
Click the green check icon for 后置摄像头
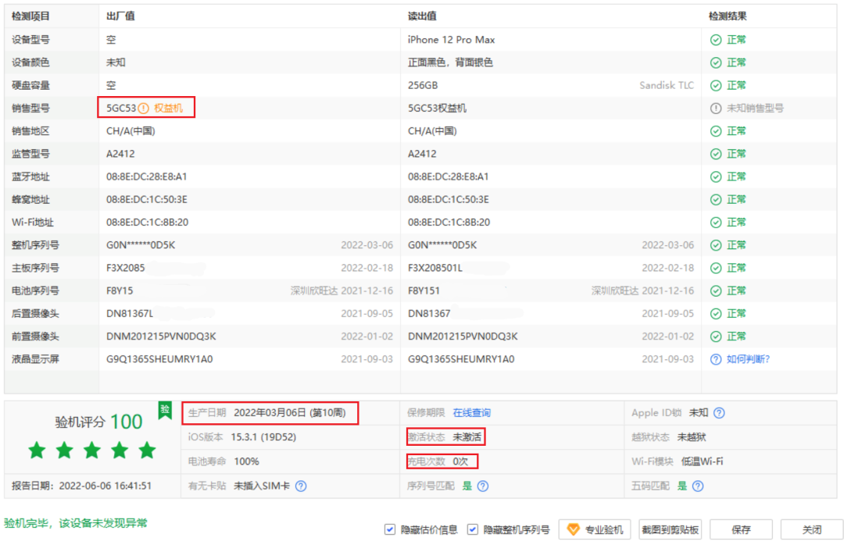click(715, 314)
